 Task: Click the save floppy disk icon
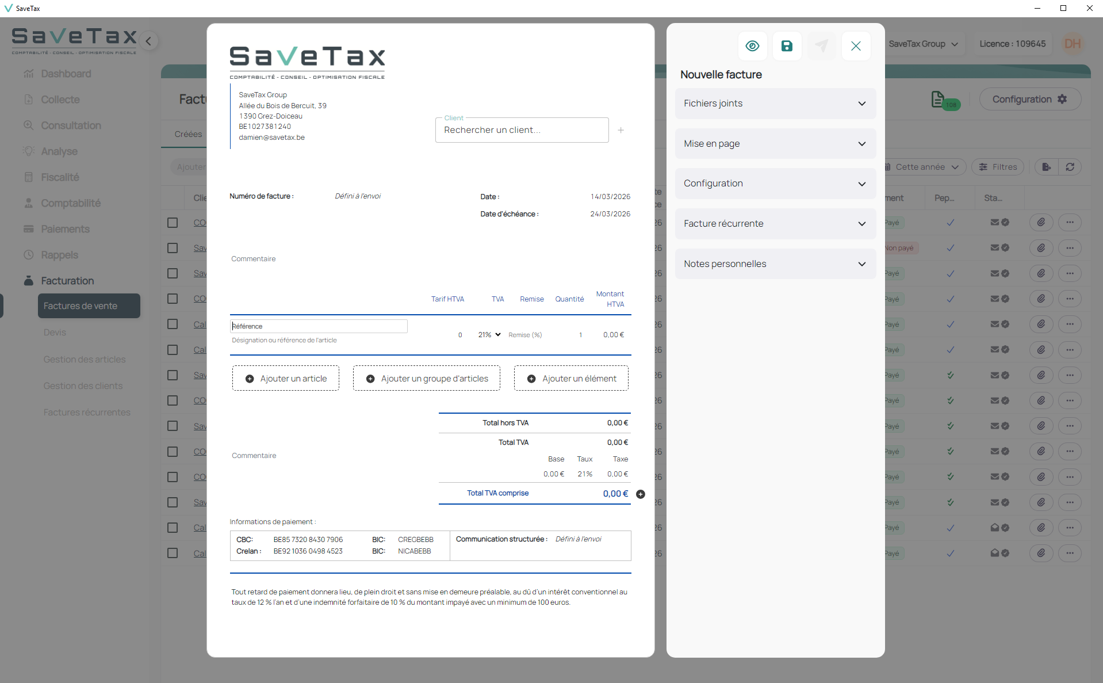point(787,46)
